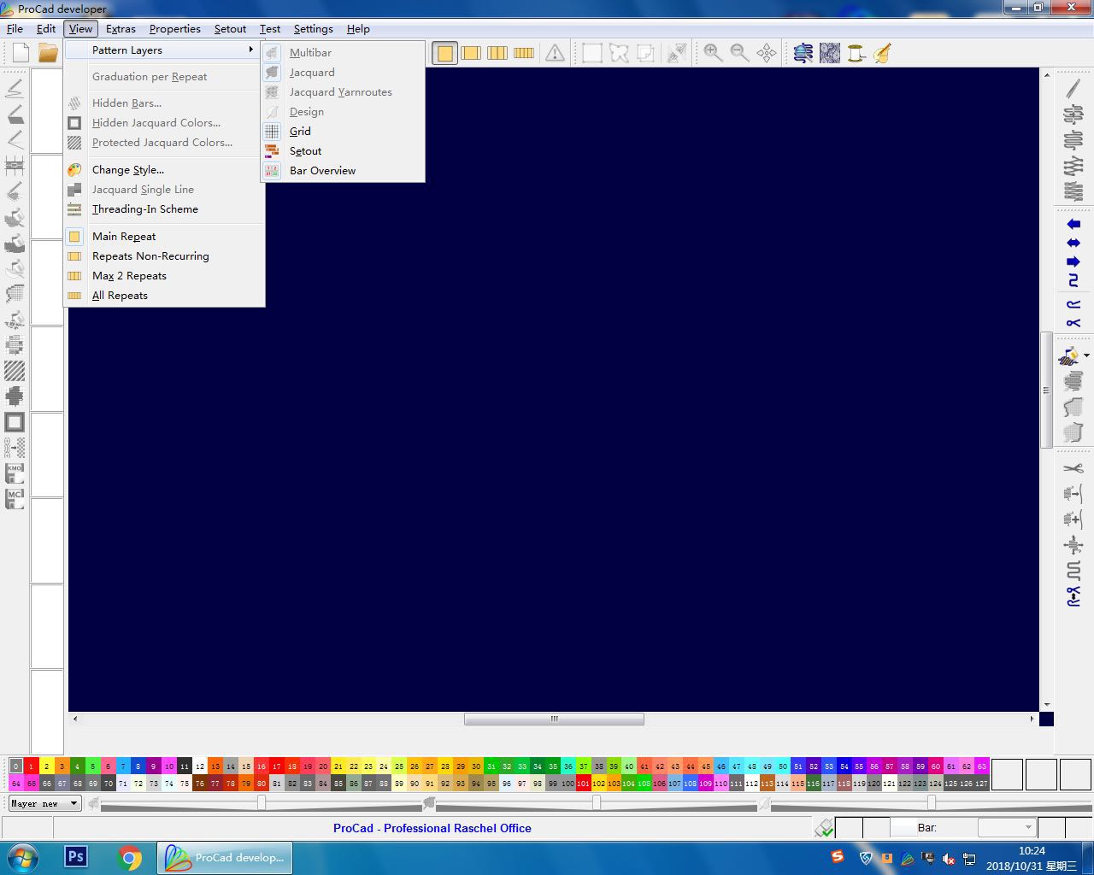
Task: Click the Photoshop icon in the taskbar
Action: (x=76, y=857)
